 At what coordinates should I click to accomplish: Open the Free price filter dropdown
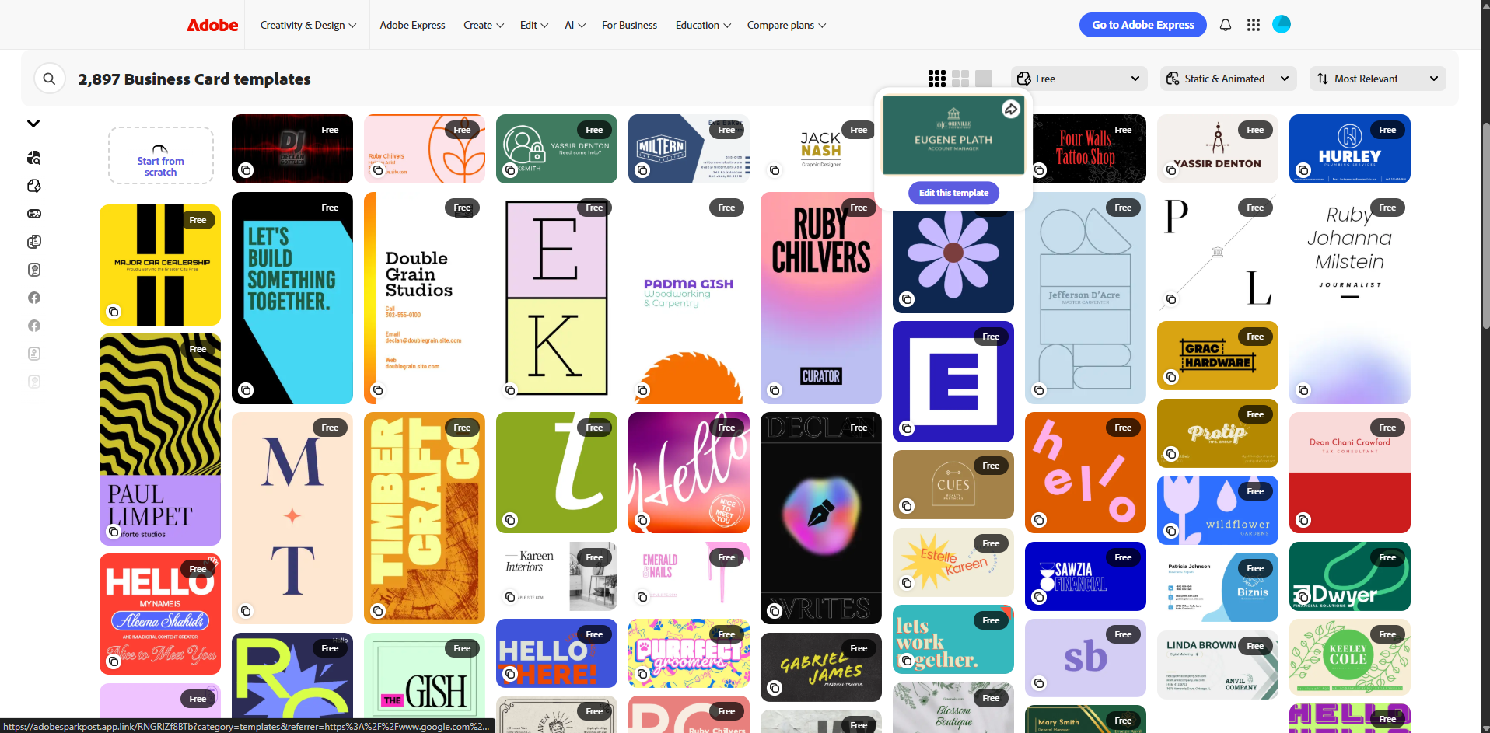pos(1079,79)
